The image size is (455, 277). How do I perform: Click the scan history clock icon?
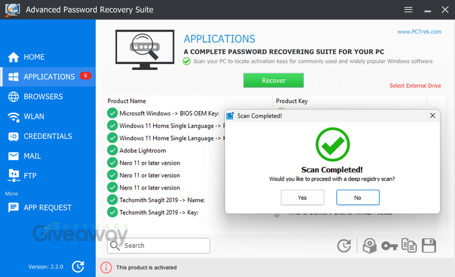pos(344,246)
